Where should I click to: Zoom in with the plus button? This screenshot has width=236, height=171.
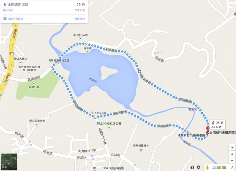[x=232, y=154]
